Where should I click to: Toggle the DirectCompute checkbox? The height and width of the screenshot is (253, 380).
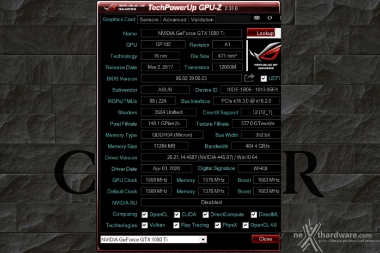point(205,215)
